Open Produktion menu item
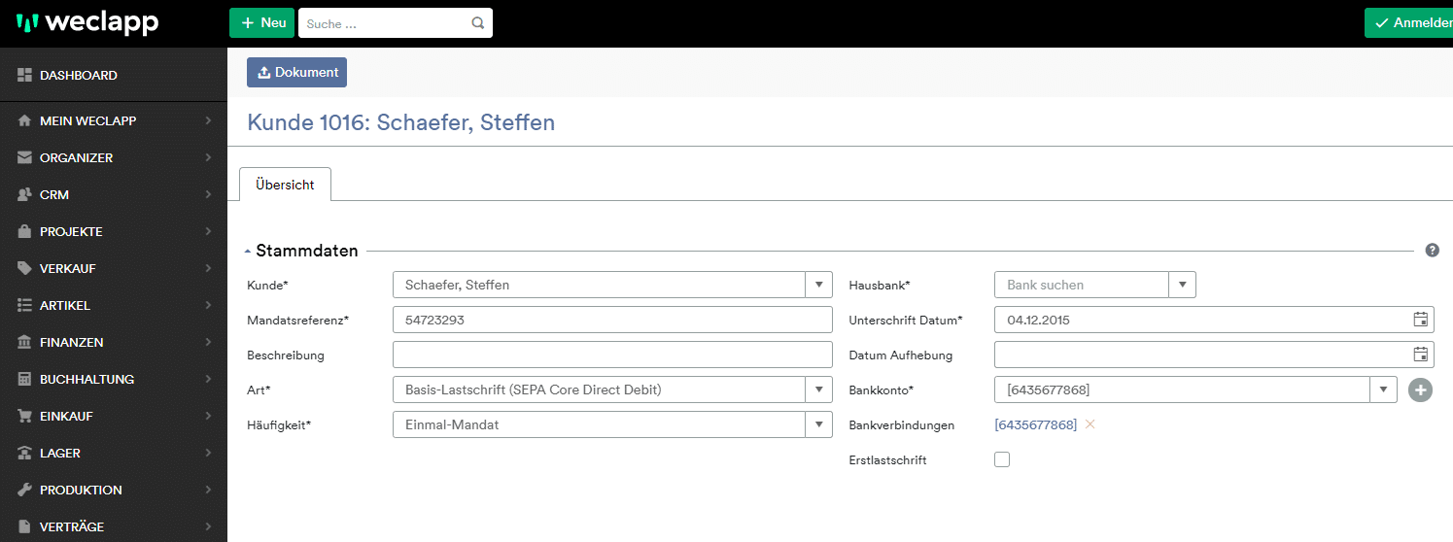1453x542 pixels. [x=114, y=491]
